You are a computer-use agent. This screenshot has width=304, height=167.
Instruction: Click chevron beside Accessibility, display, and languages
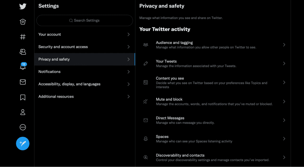coord(129,84)
